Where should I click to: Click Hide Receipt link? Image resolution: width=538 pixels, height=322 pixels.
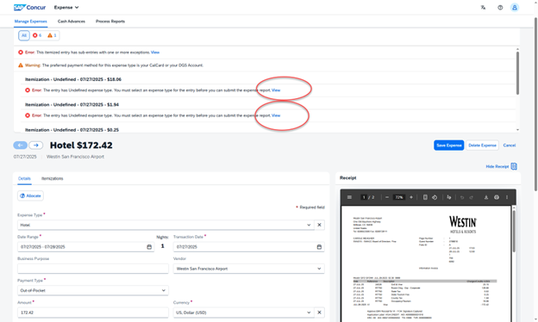(x=497, y=166)
